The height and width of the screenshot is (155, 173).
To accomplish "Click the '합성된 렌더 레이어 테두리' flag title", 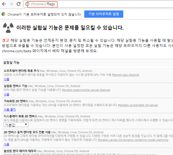I will 20,151.
